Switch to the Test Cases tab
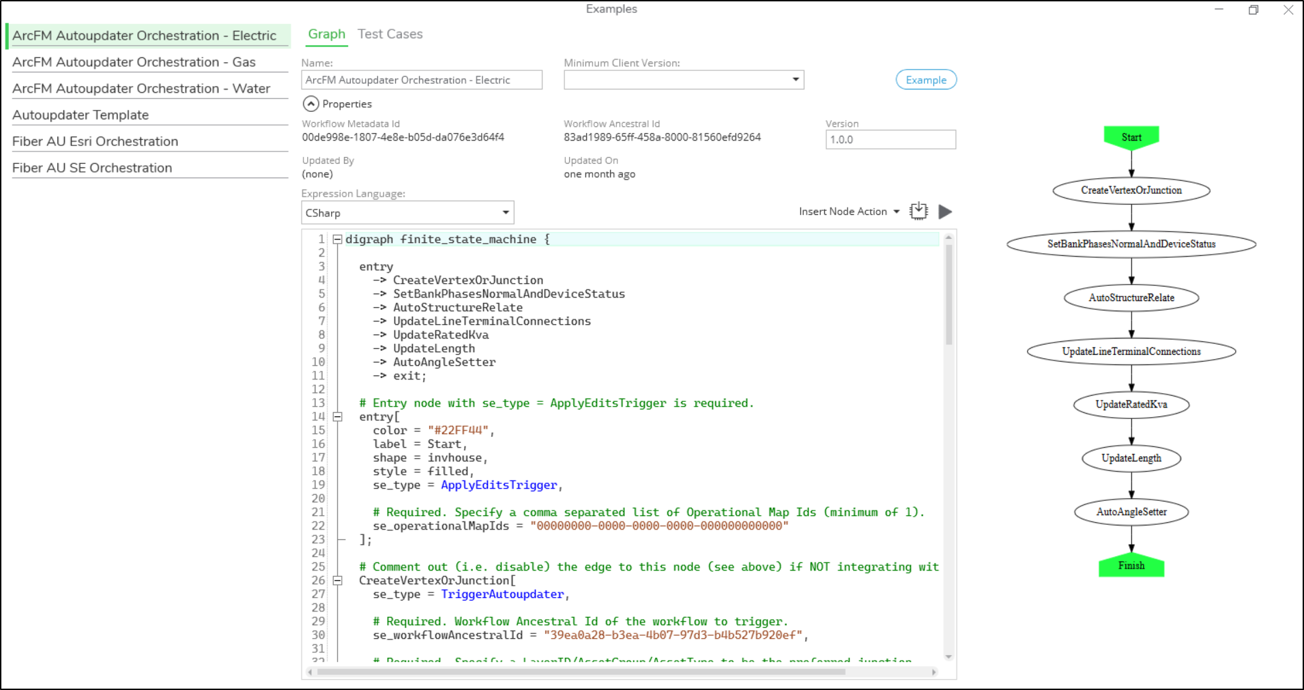The image size is (1304, 690). tap(390, 34)
